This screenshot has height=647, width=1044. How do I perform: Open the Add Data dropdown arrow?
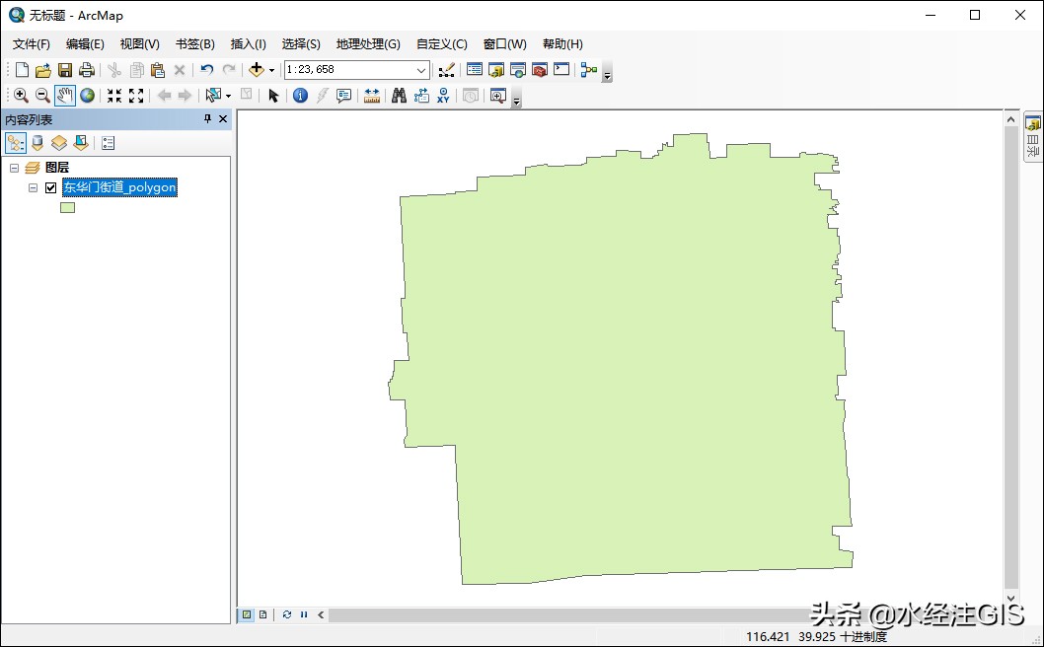(x=271, y=70)
